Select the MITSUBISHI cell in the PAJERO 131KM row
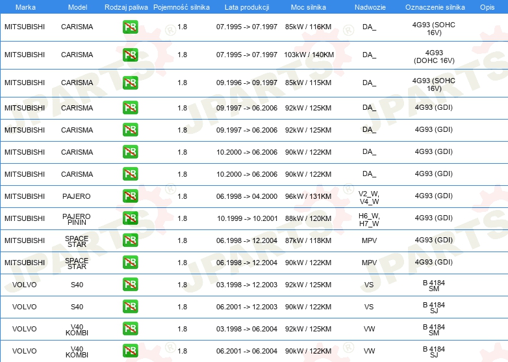The height and width of the screenshot is (362, 508). coord(25,196)
